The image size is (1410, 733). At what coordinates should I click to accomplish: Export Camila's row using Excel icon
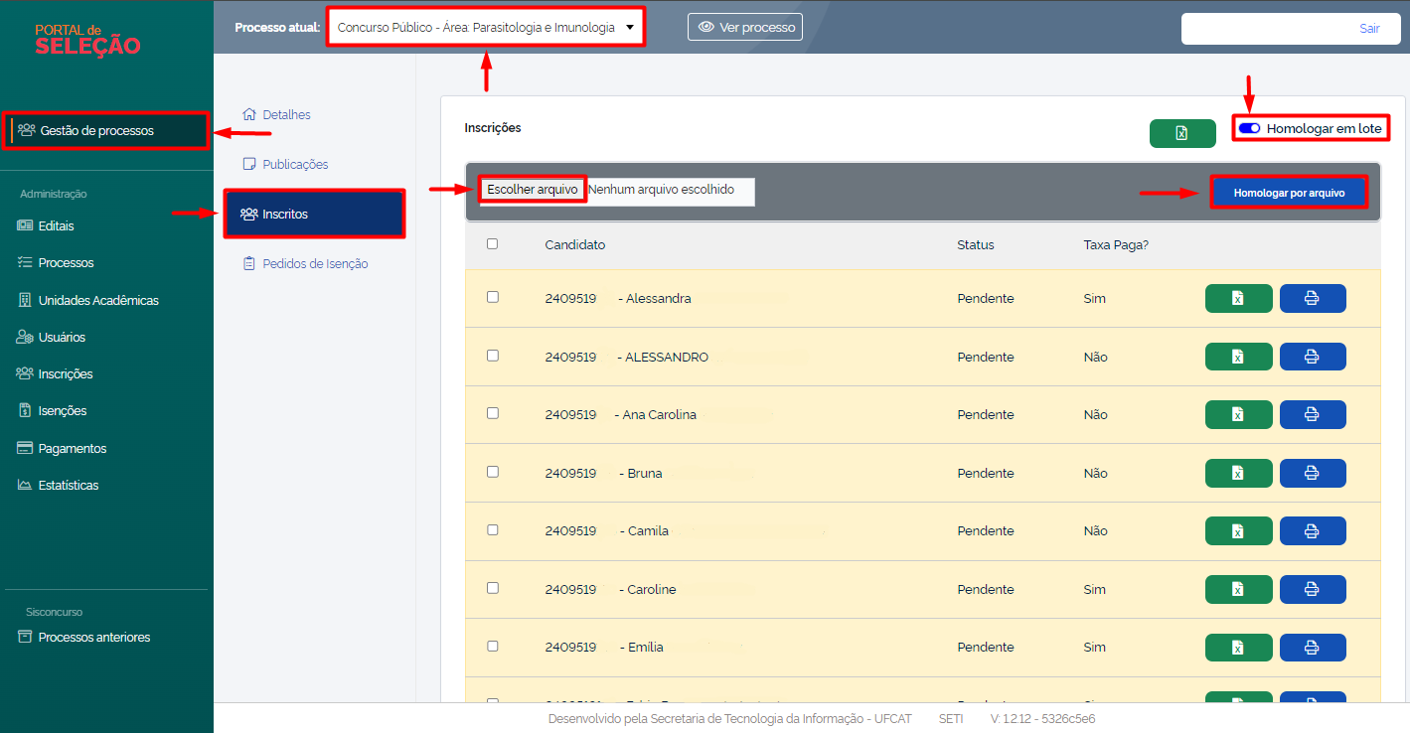pyautogui.click(x=1238, y=531)
